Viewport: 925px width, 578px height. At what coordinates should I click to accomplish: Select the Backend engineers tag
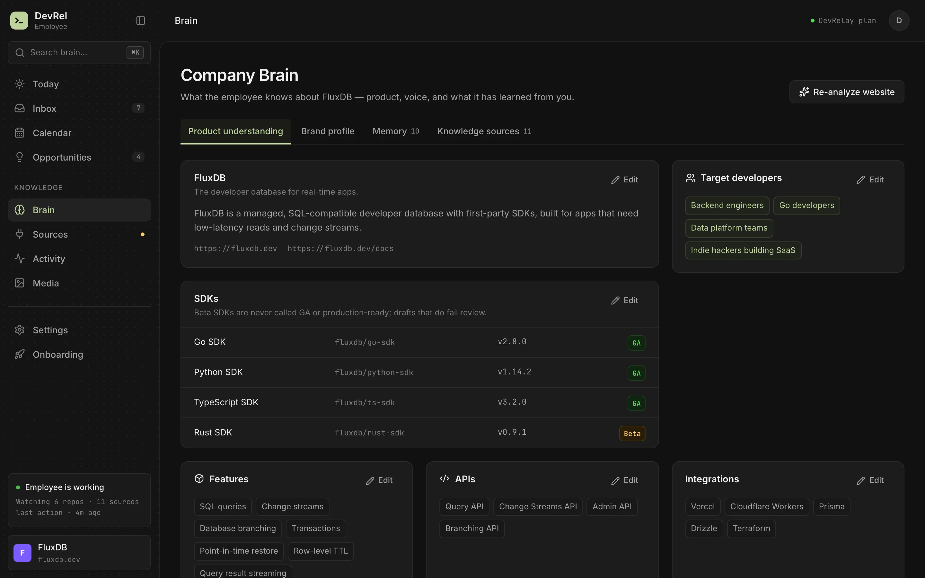tap(727, 206)
